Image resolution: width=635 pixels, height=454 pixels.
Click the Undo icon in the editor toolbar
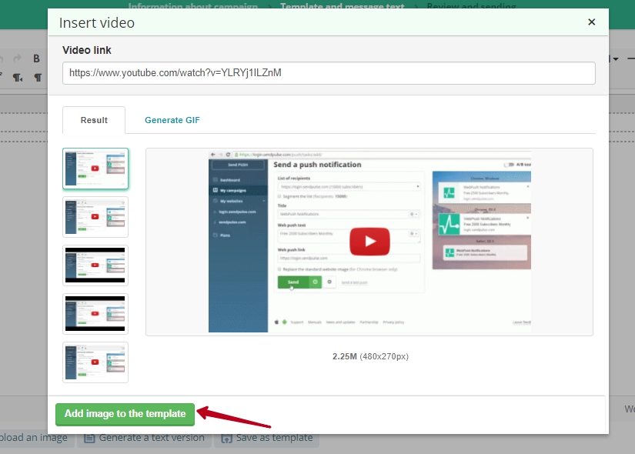click(x=2, y=58)
